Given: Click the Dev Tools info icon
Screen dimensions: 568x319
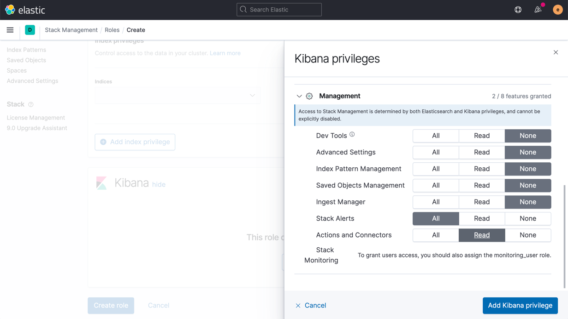Looking at the screenshot, I should click(352, 135).
